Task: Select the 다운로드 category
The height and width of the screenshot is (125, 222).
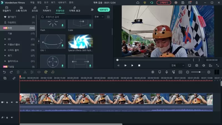Action: click(18, 22)
